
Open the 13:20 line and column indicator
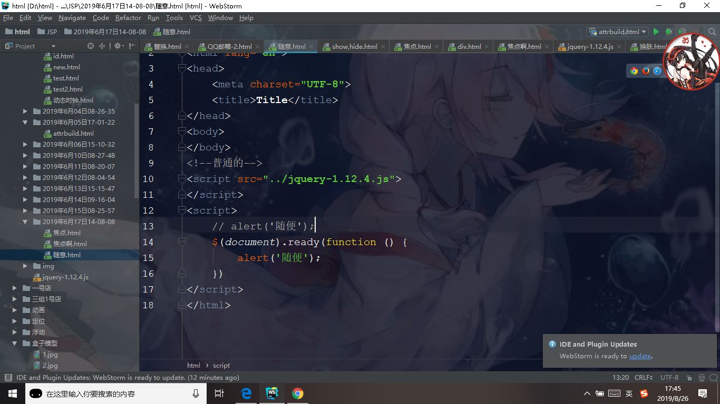coord(620,378)
